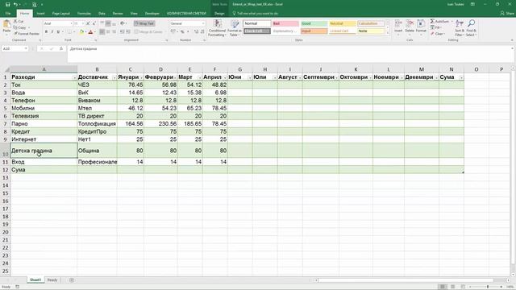Toggle Underline formatting
This screenshot has height=290, width=516.
(58, 32)
